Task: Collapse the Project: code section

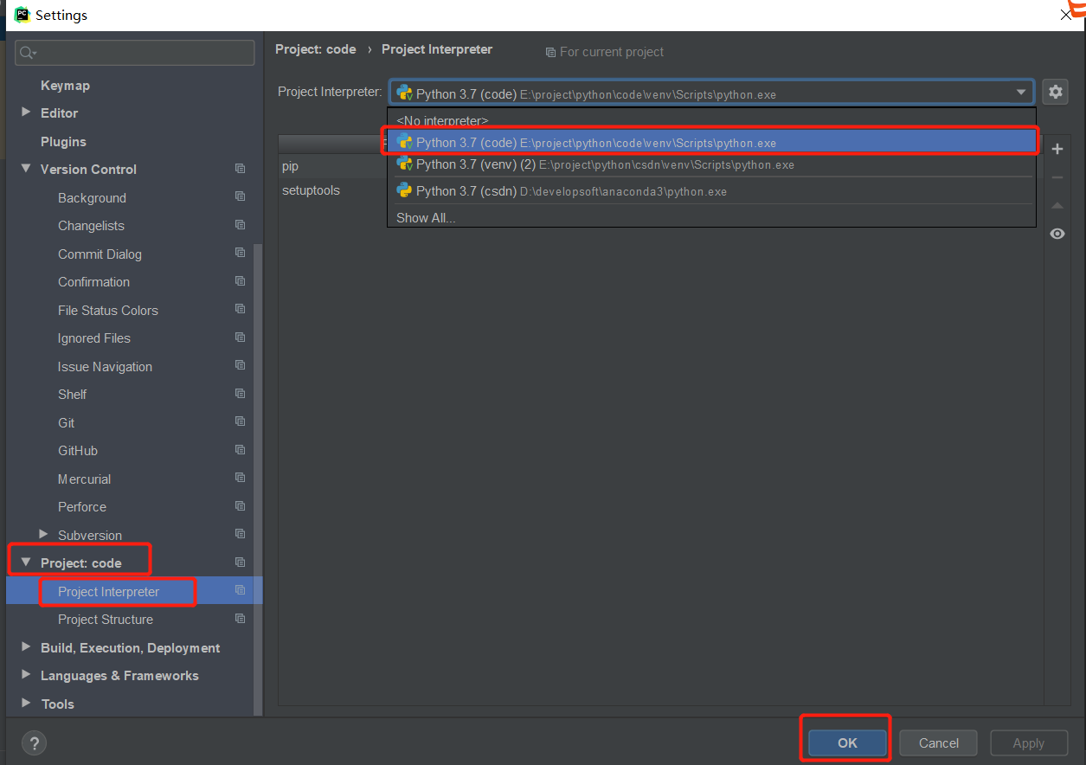Action: pos(25,562)
